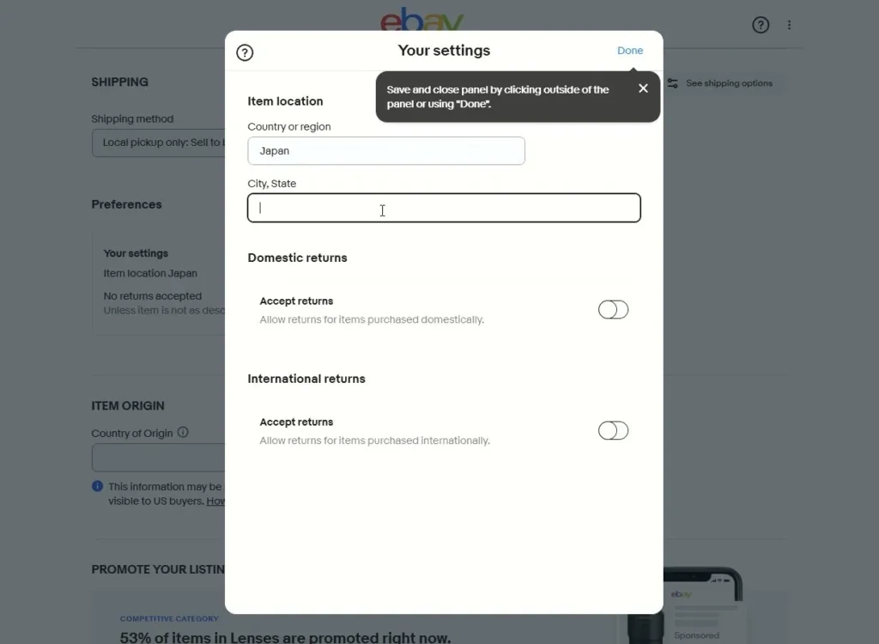
Task: Toggle Domestic returns Accept returns switch
Action: click(x=613, y=310)
